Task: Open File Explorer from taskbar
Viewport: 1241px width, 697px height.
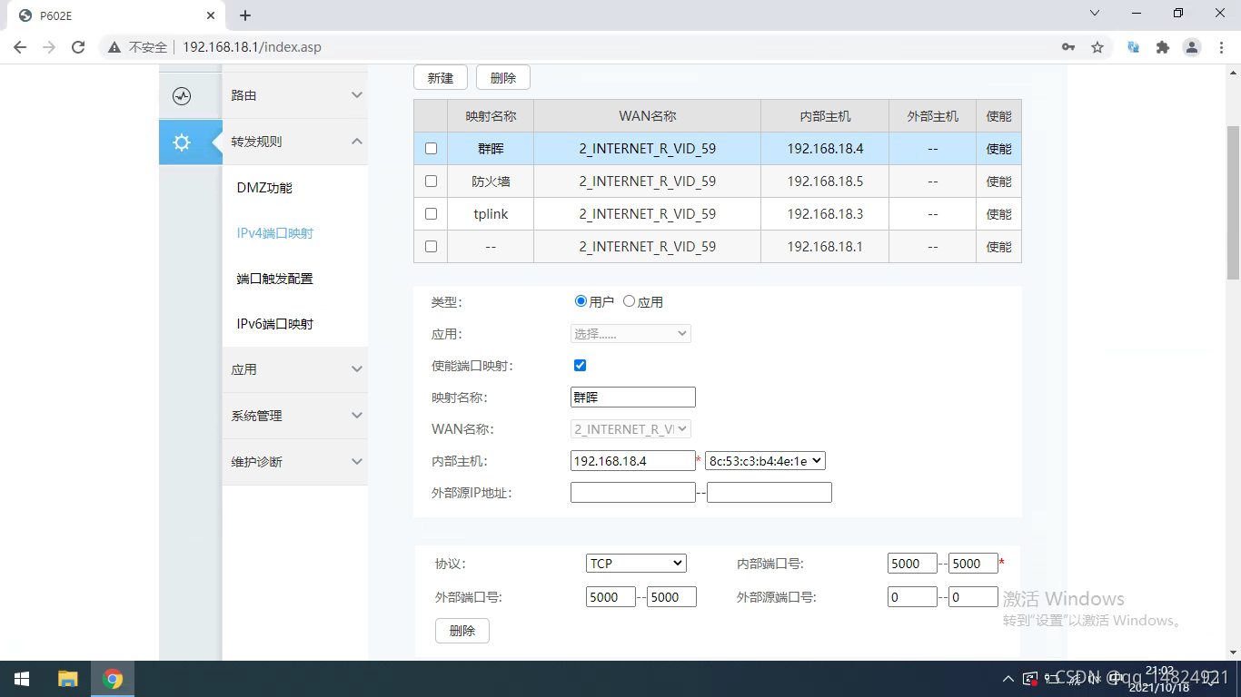Action: [x=67, y=679]
